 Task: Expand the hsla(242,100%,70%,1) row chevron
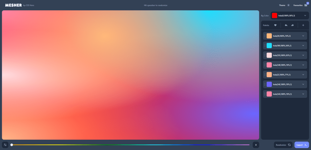pyautogui.click(x=303, y=84)
